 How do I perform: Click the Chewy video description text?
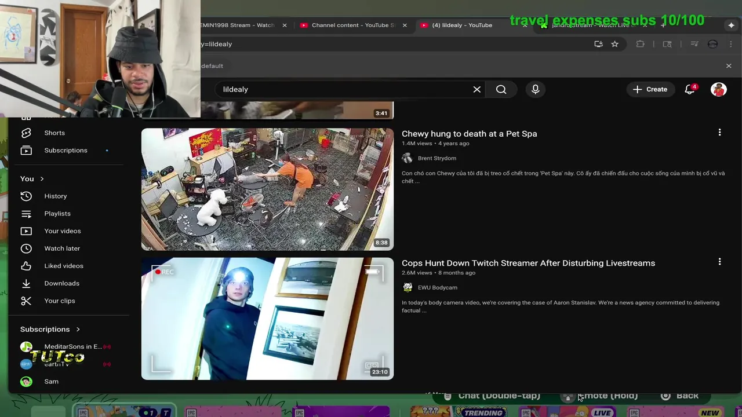pyautogui.click(x=563, y=177)
